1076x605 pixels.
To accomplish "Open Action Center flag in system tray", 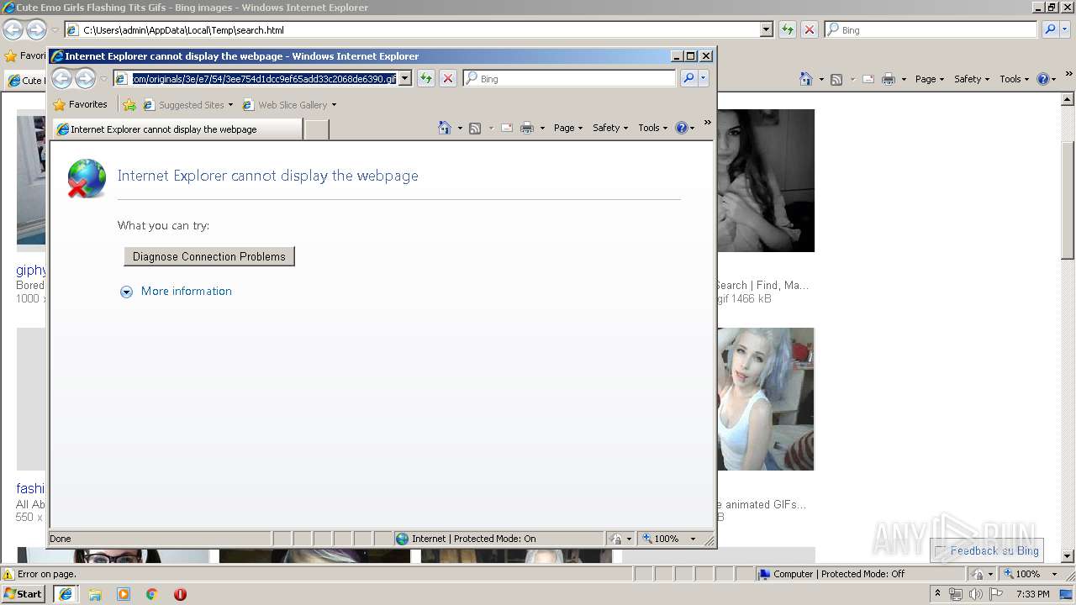I will (996, 594).
